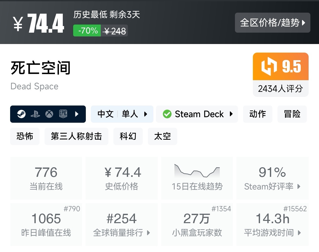
Task: Click the 2434人评分 rating count
Action: 281,89
